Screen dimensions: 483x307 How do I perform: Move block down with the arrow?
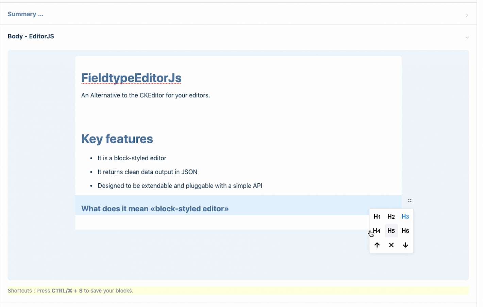pos(405,245)
